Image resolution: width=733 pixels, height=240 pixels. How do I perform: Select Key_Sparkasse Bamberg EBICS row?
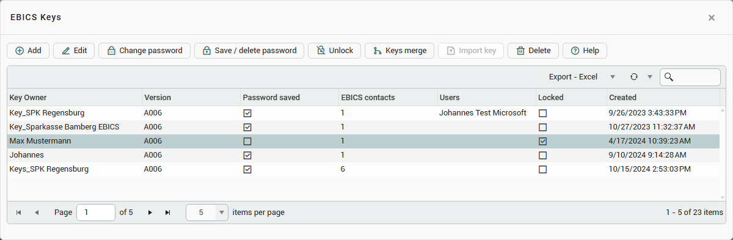[x=363, y=127]
